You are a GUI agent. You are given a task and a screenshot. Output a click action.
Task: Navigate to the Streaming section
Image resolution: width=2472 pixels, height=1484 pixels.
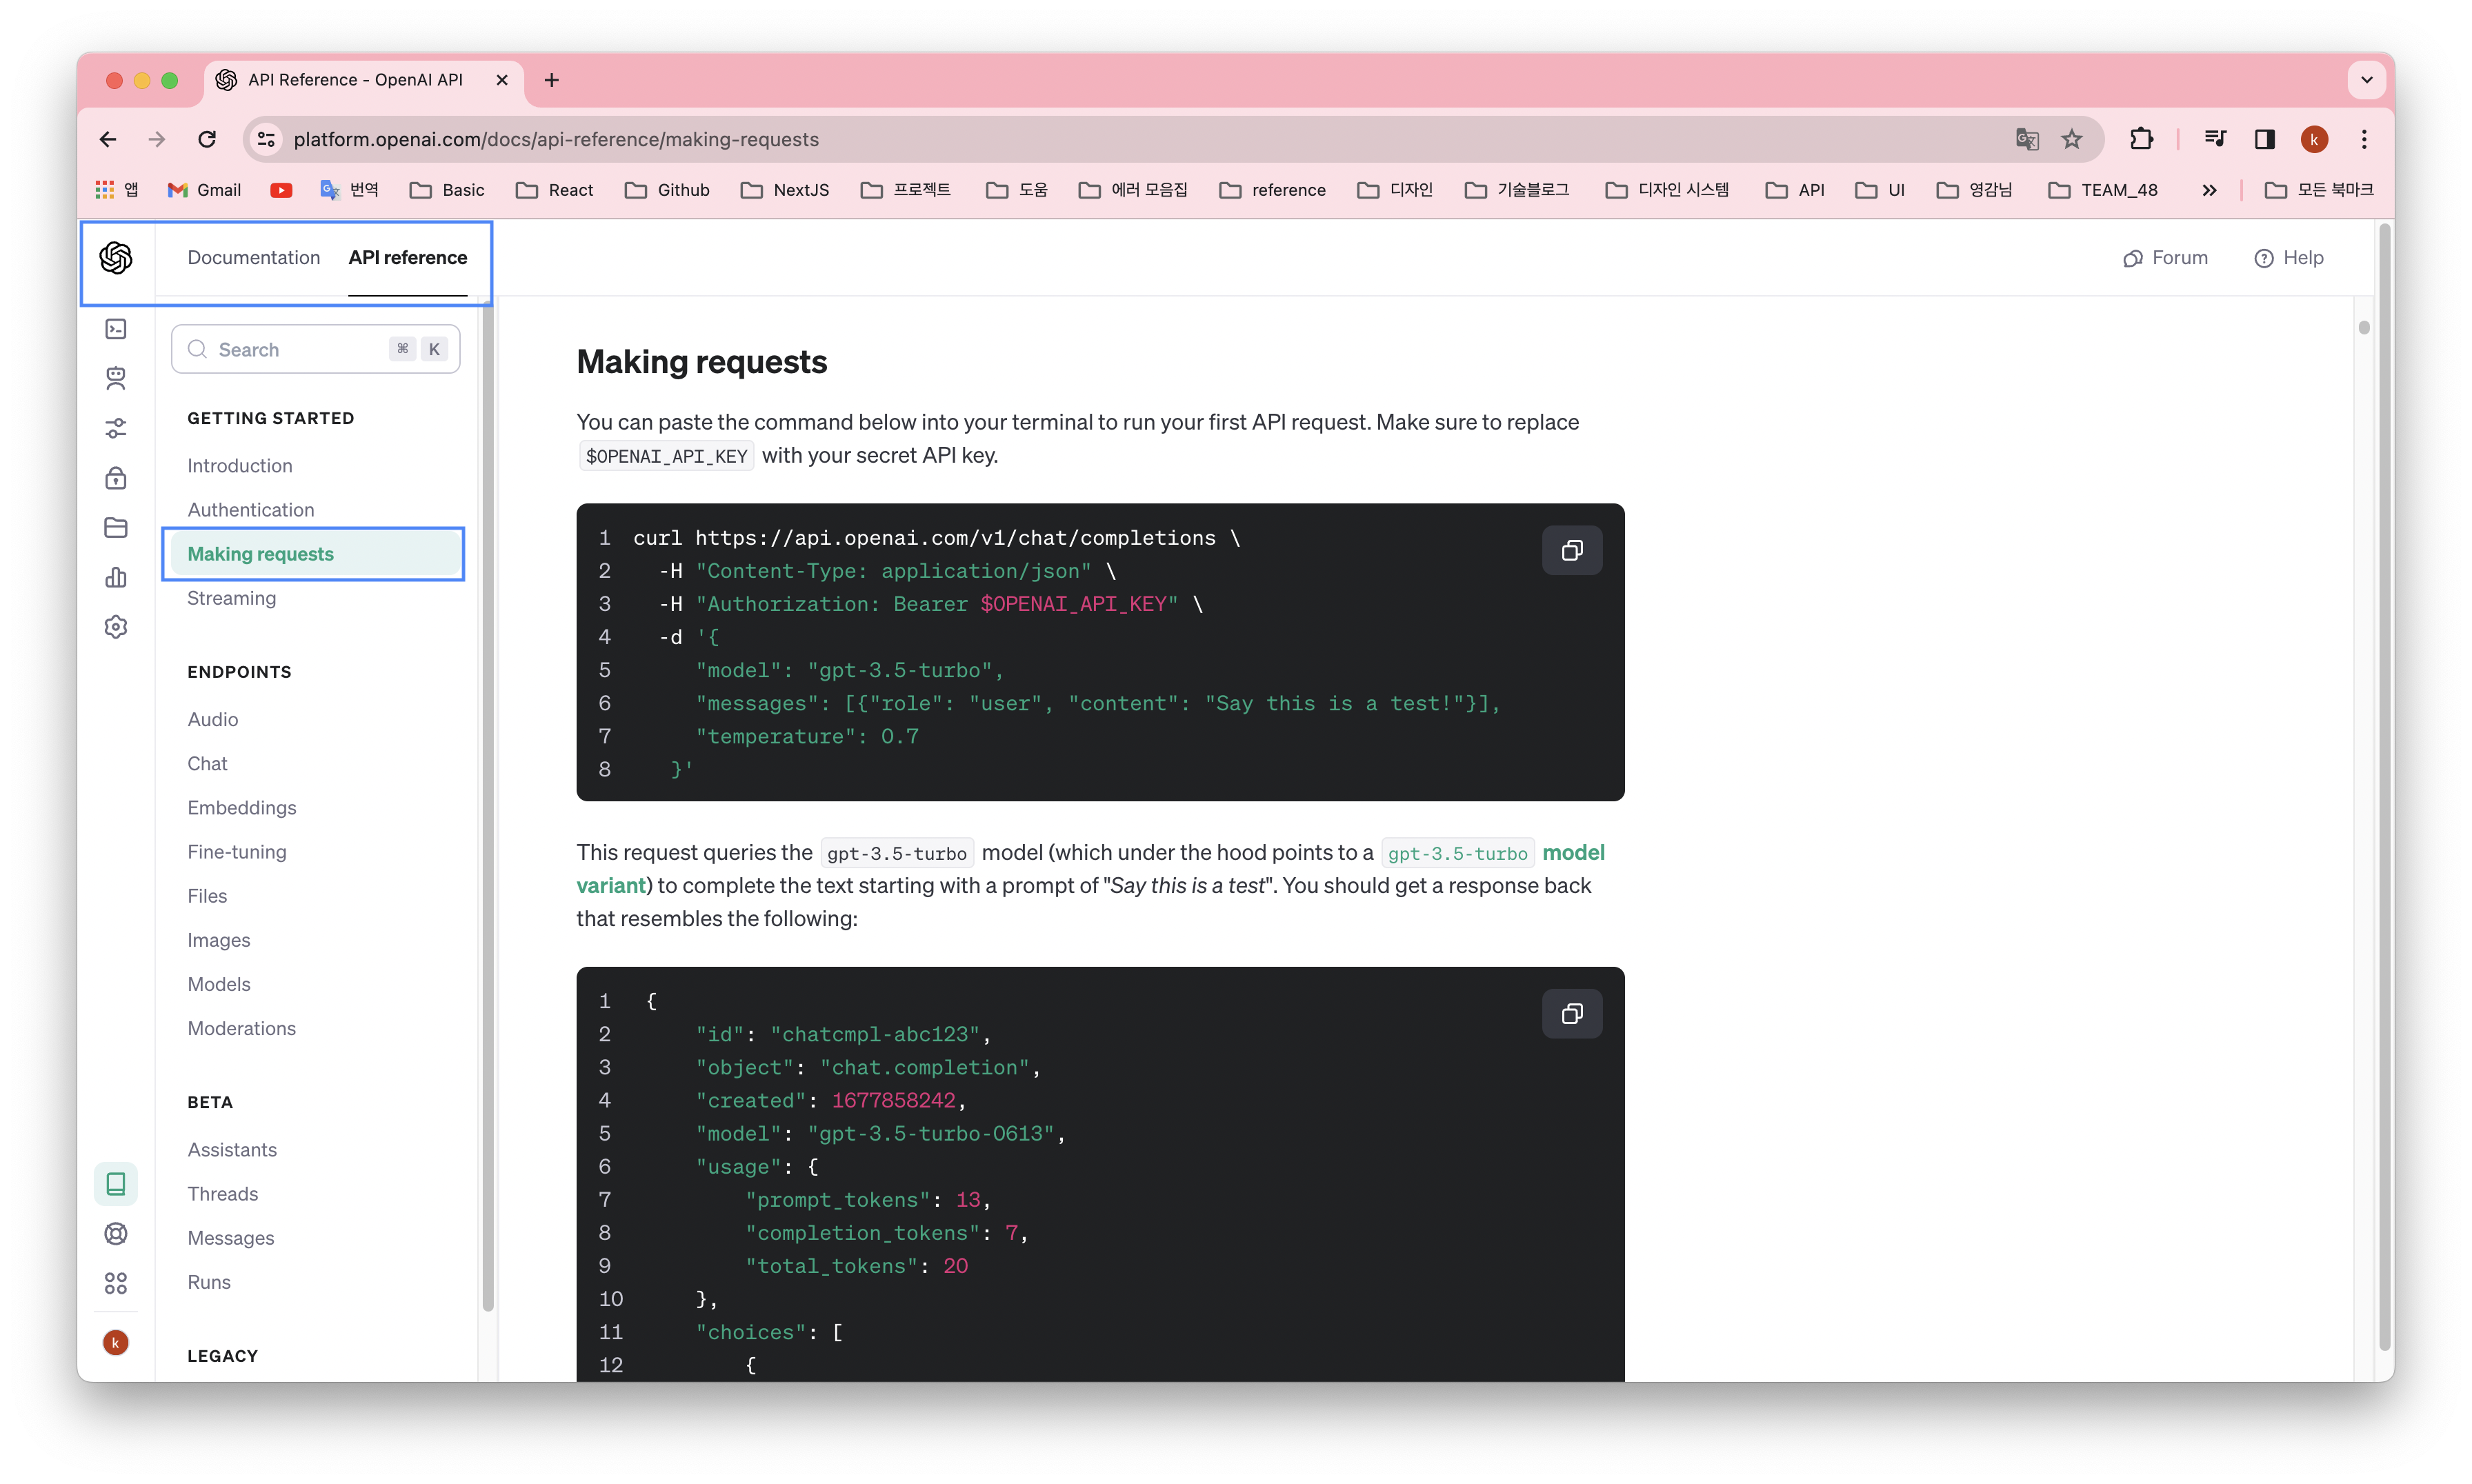click(231, 598)
